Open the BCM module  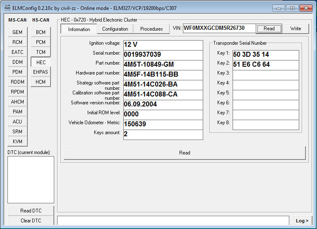pyautogui.click(x=41, y=32)
